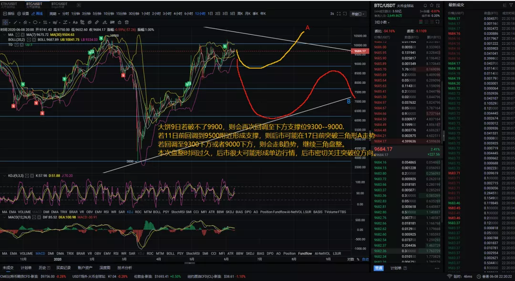Select the horizontal lines drawing tool
515x281 pixels.
tap(45, 22)
